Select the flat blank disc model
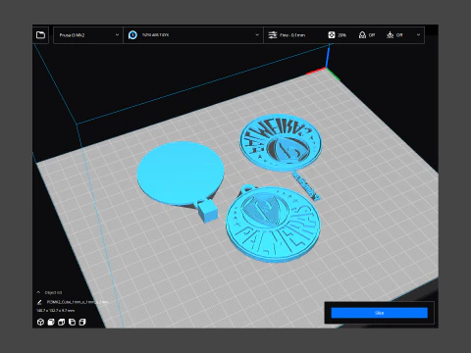The width and height of the screenshot is (471, 353). point(181,174)
